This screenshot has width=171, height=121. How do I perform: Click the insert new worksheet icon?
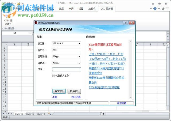point(50,114)
